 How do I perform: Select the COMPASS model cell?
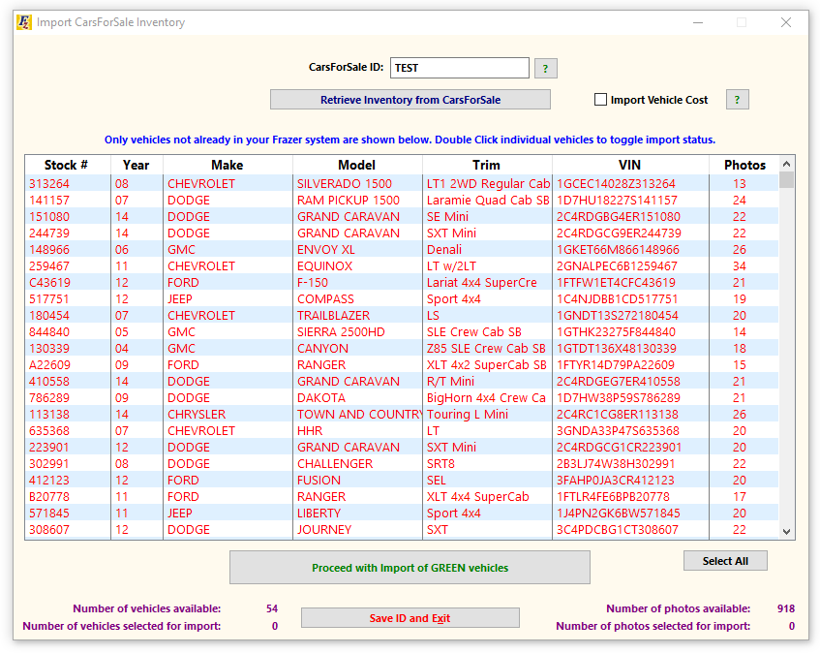coord(325,299)
